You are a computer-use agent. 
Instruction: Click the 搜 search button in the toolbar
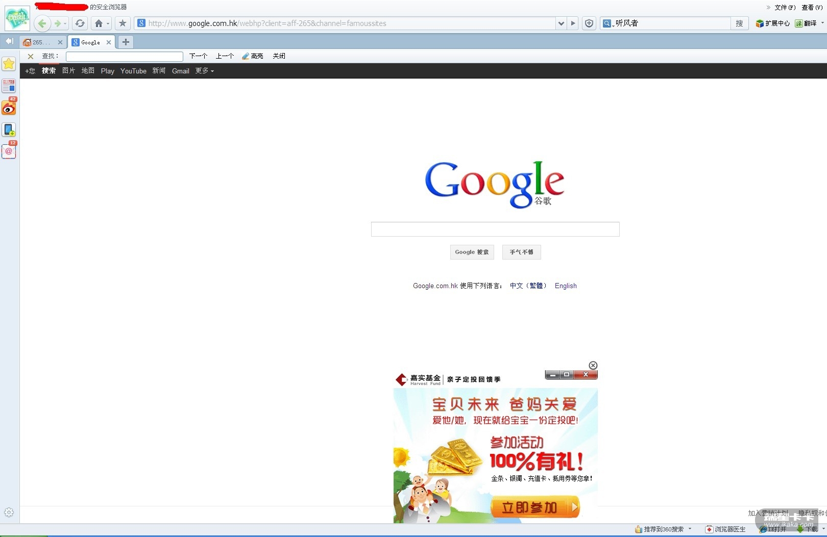739,23
